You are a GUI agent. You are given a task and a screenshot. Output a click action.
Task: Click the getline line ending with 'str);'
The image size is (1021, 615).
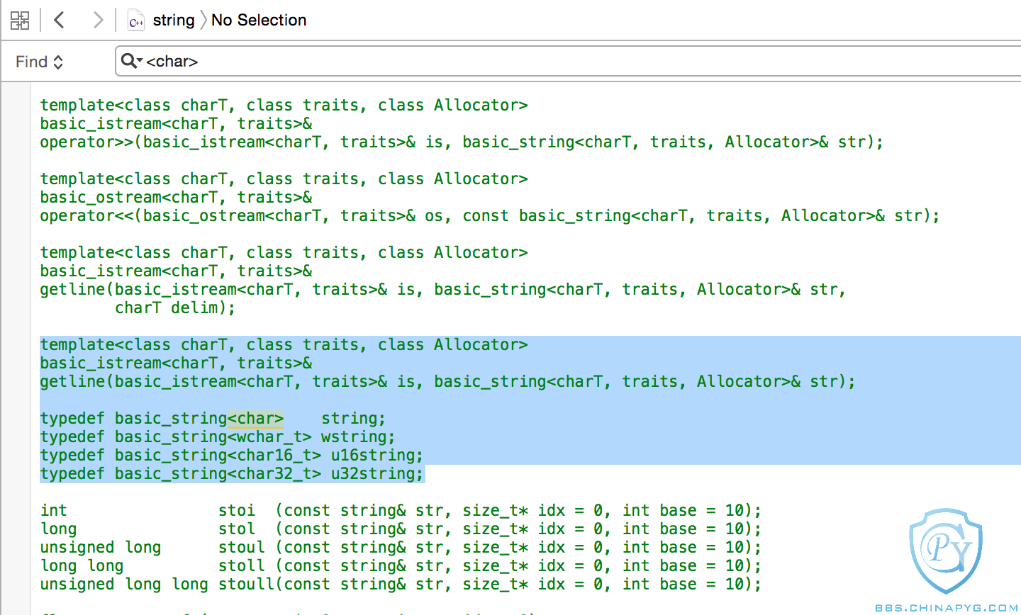tap(448, 382)
